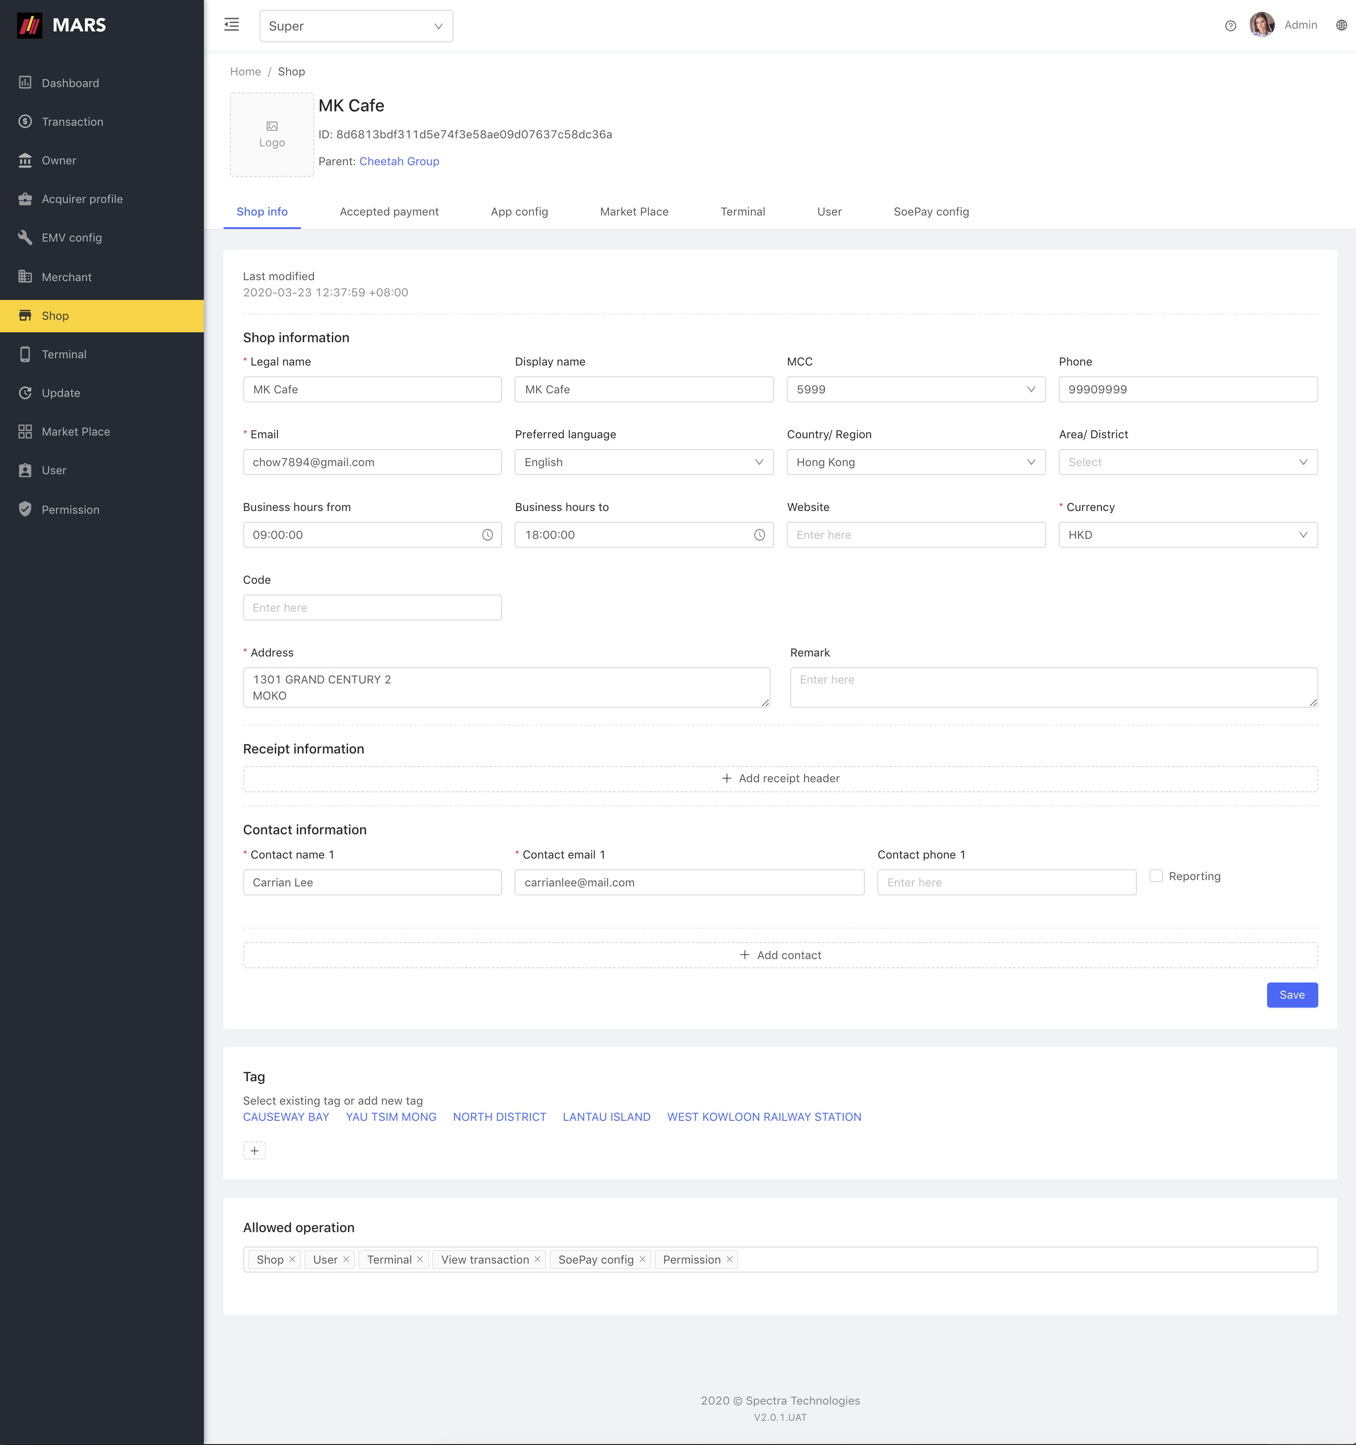Remove the SoePay config operation tag
Image resolution: width=1356 pixels, height=1445 pixels.
[x=643, y=1260]
